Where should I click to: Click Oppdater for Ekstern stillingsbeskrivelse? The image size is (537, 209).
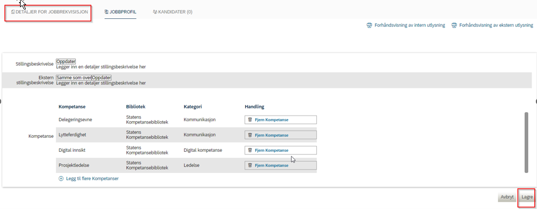(x=101, y=77)
